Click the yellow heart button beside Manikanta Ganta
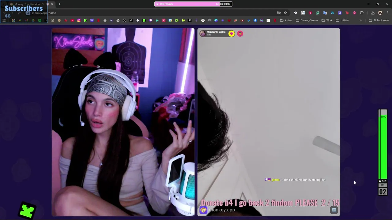This screenshot has width=392, height=220. 232,34
